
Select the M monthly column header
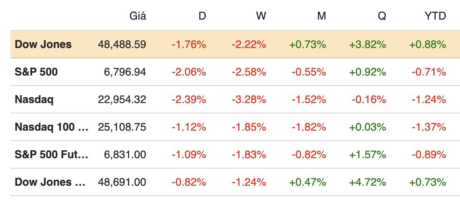tap(321, 16)
